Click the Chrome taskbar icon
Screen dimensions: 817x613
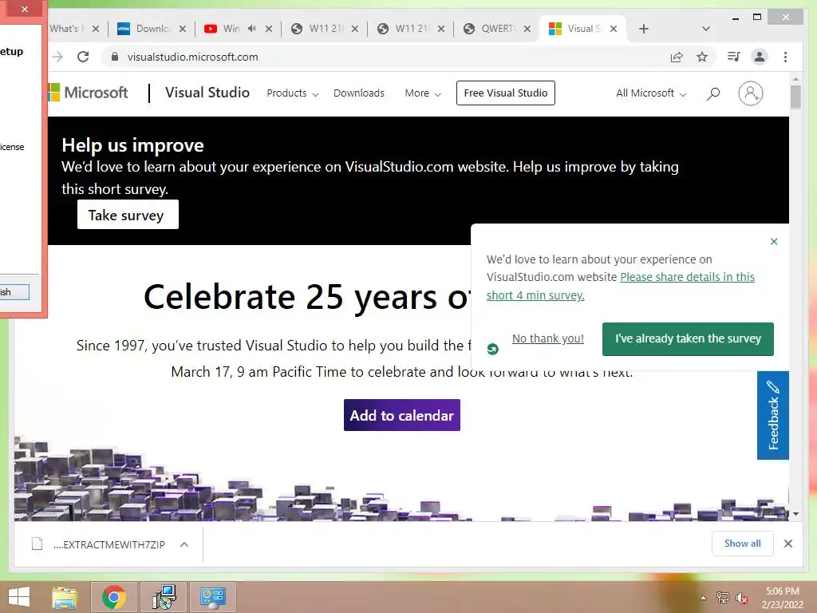click(113, 597)
